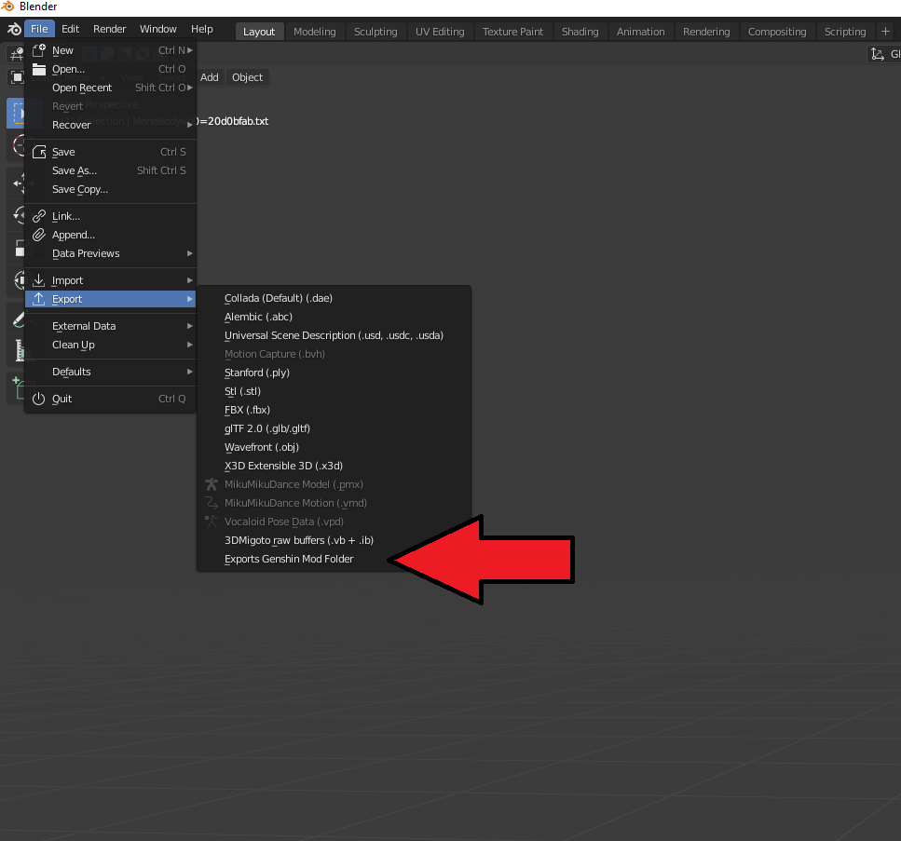This screenshot has height=841, width=901.
Task: Choose Open... from File menu
Action: pyautogui.click(x=110, y=69)
